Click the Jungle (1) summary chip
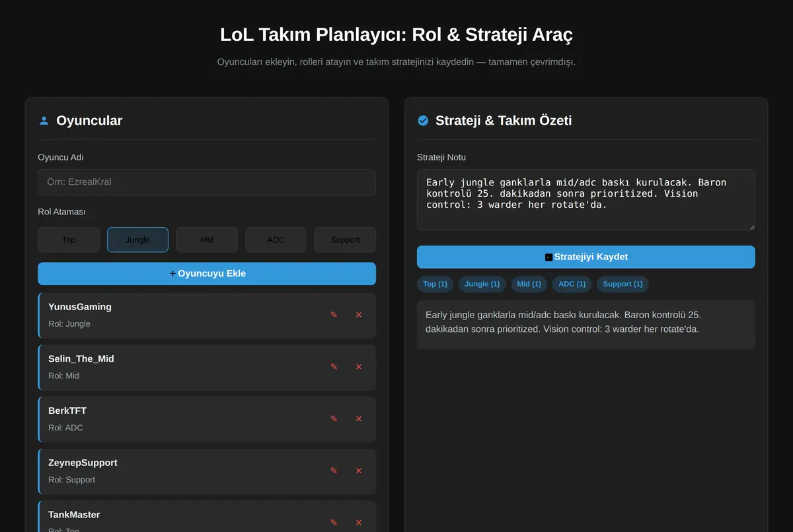The width and height of the screenshot is (793, 532). pyautogui.click(x=482, y=284)
